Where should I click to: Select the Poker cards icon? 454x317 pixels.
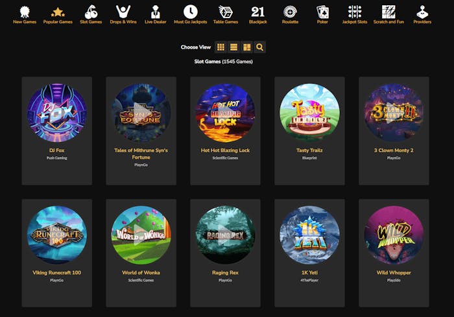[x=322, y=12]
